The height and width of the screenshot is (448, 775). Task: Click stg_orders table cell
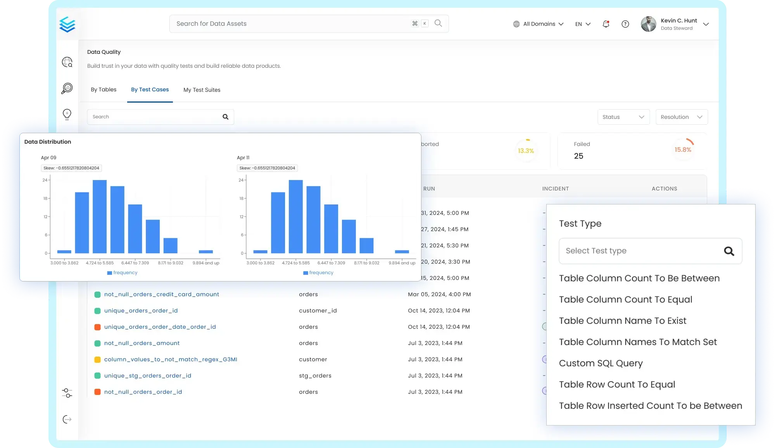(x=315, y=376)
